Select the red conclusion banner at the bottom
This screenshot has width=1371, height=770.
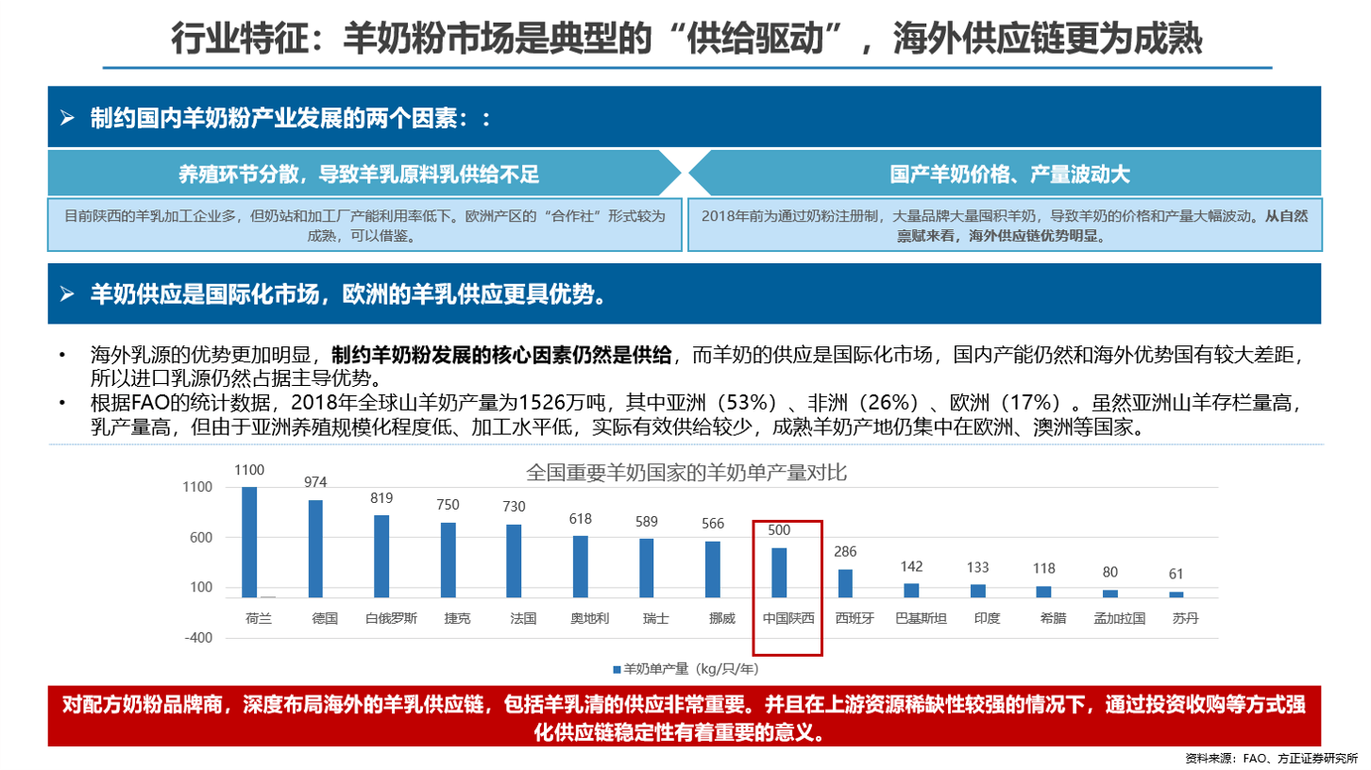[685, 718]
